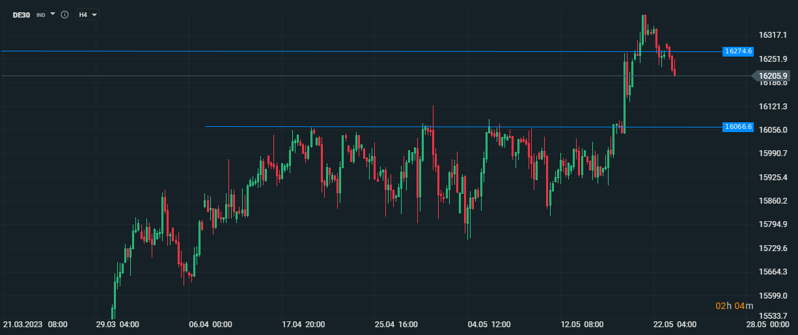Click the 16056.0 price axis value
Image resolution: width=798 pixels, height=335 pixels.
773,130
